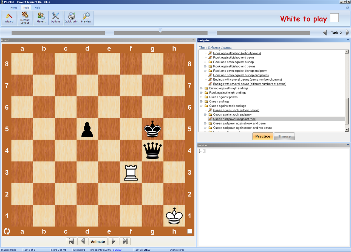Select Queen and pawn(s) against rook
The width and height of the screenshot is (351, 252).
[x=234, y=119]
